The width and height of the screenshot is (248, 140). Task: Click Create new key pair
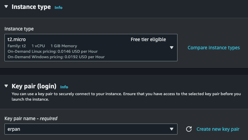(218, 129)
